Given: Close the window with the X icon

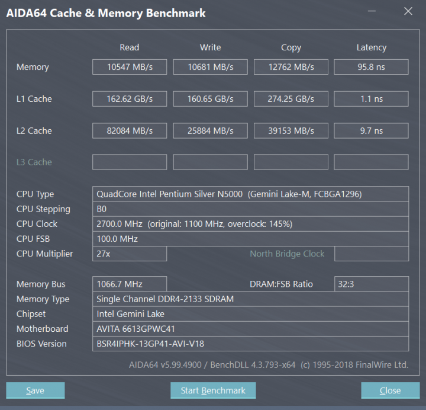Looking at the screenshot, I should [408, 11].
